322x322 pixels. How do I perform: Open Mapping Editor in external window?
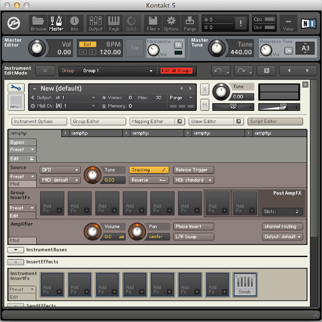tap(180, 121)
